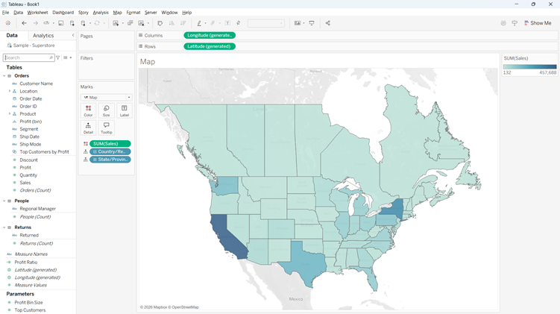560x314 pixels.
Task: Collapse the Returns table
Action: [x=4, y=227]
